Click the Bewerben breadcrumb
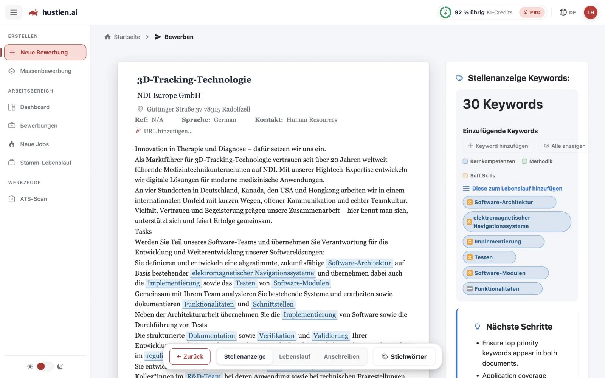 pos(174,37)
